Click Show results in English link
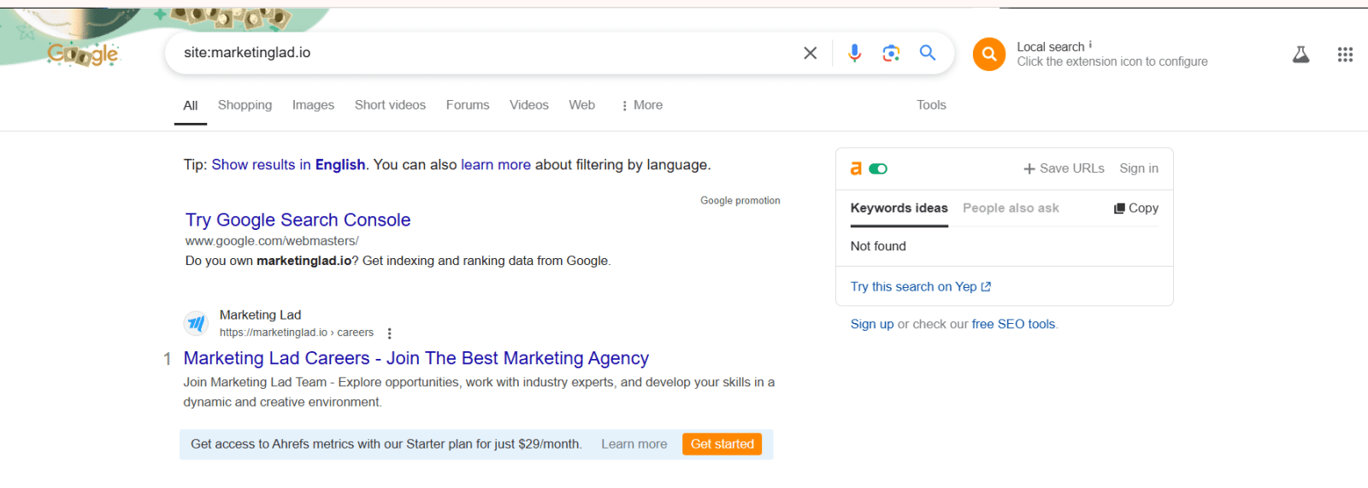 [x=288, y=165]
